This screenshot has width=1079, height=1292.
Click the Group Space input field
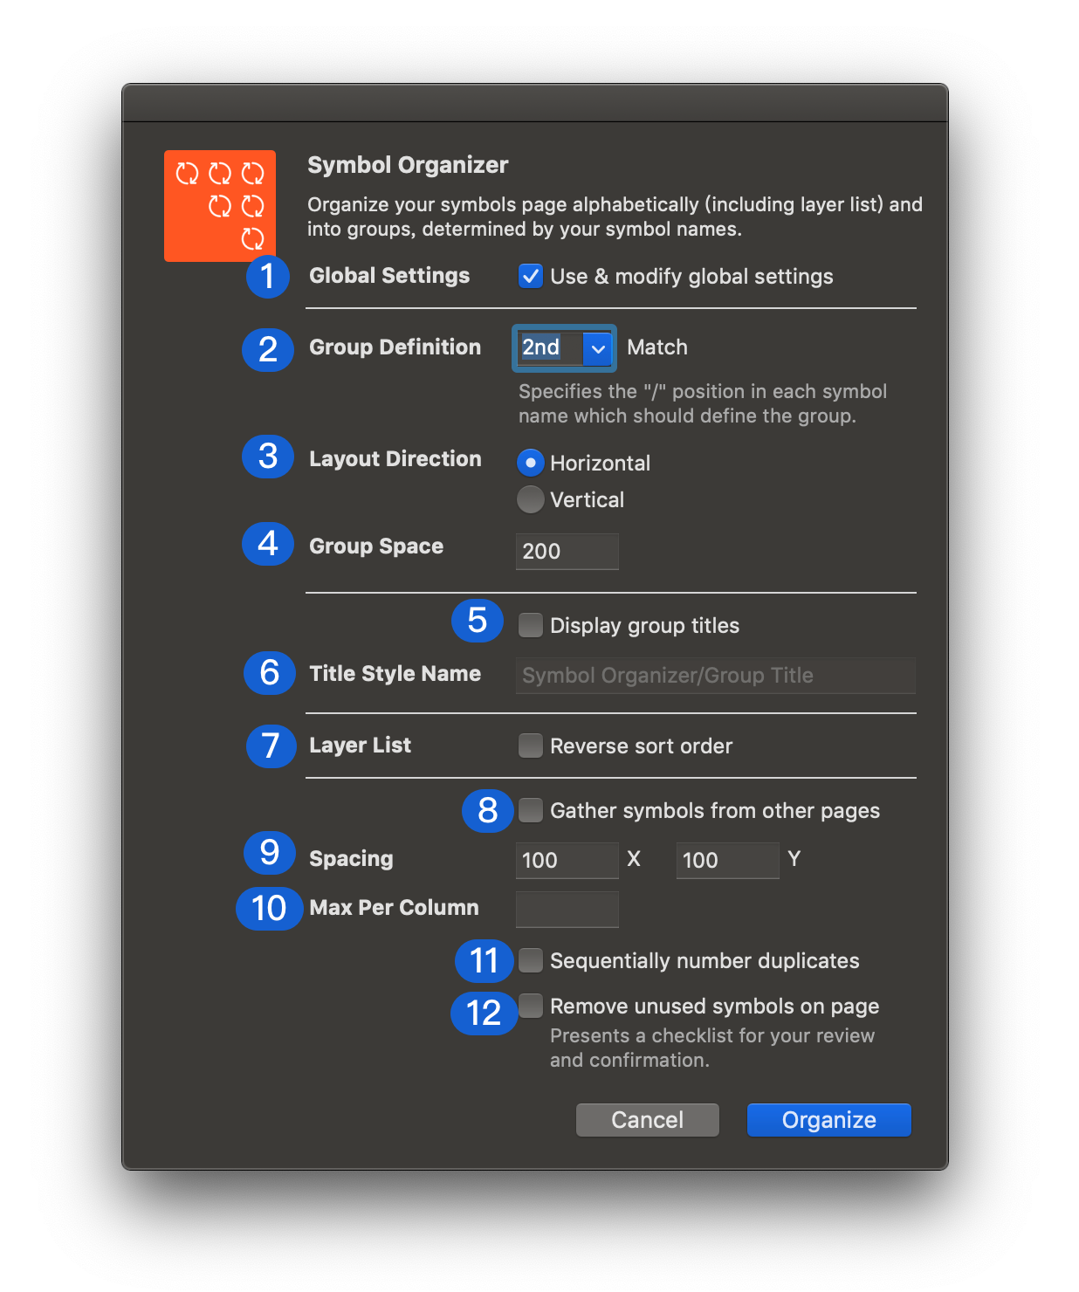point(567,552)
